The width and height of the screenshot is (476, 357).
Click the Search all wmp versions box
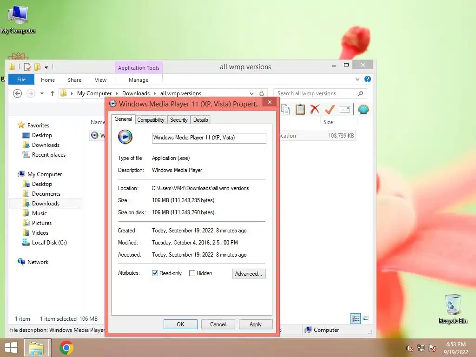click(x=315, y=93)
